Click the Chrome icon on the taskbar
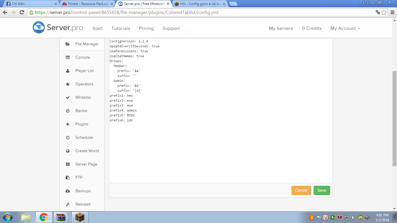Image resolution: width=397 pixels, height=223 pixels. pyautogui.click(x=44, y=217)
